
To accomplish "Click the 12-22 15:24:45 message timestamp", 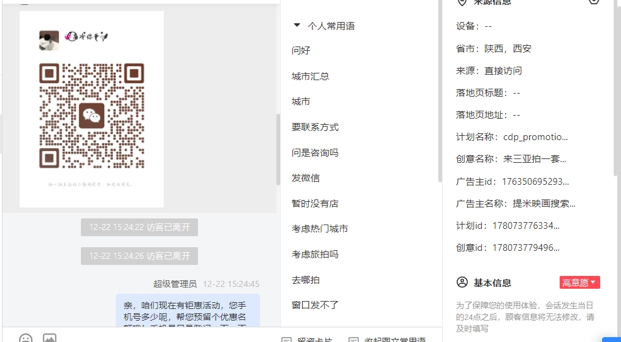I will [x=231, y=284].
